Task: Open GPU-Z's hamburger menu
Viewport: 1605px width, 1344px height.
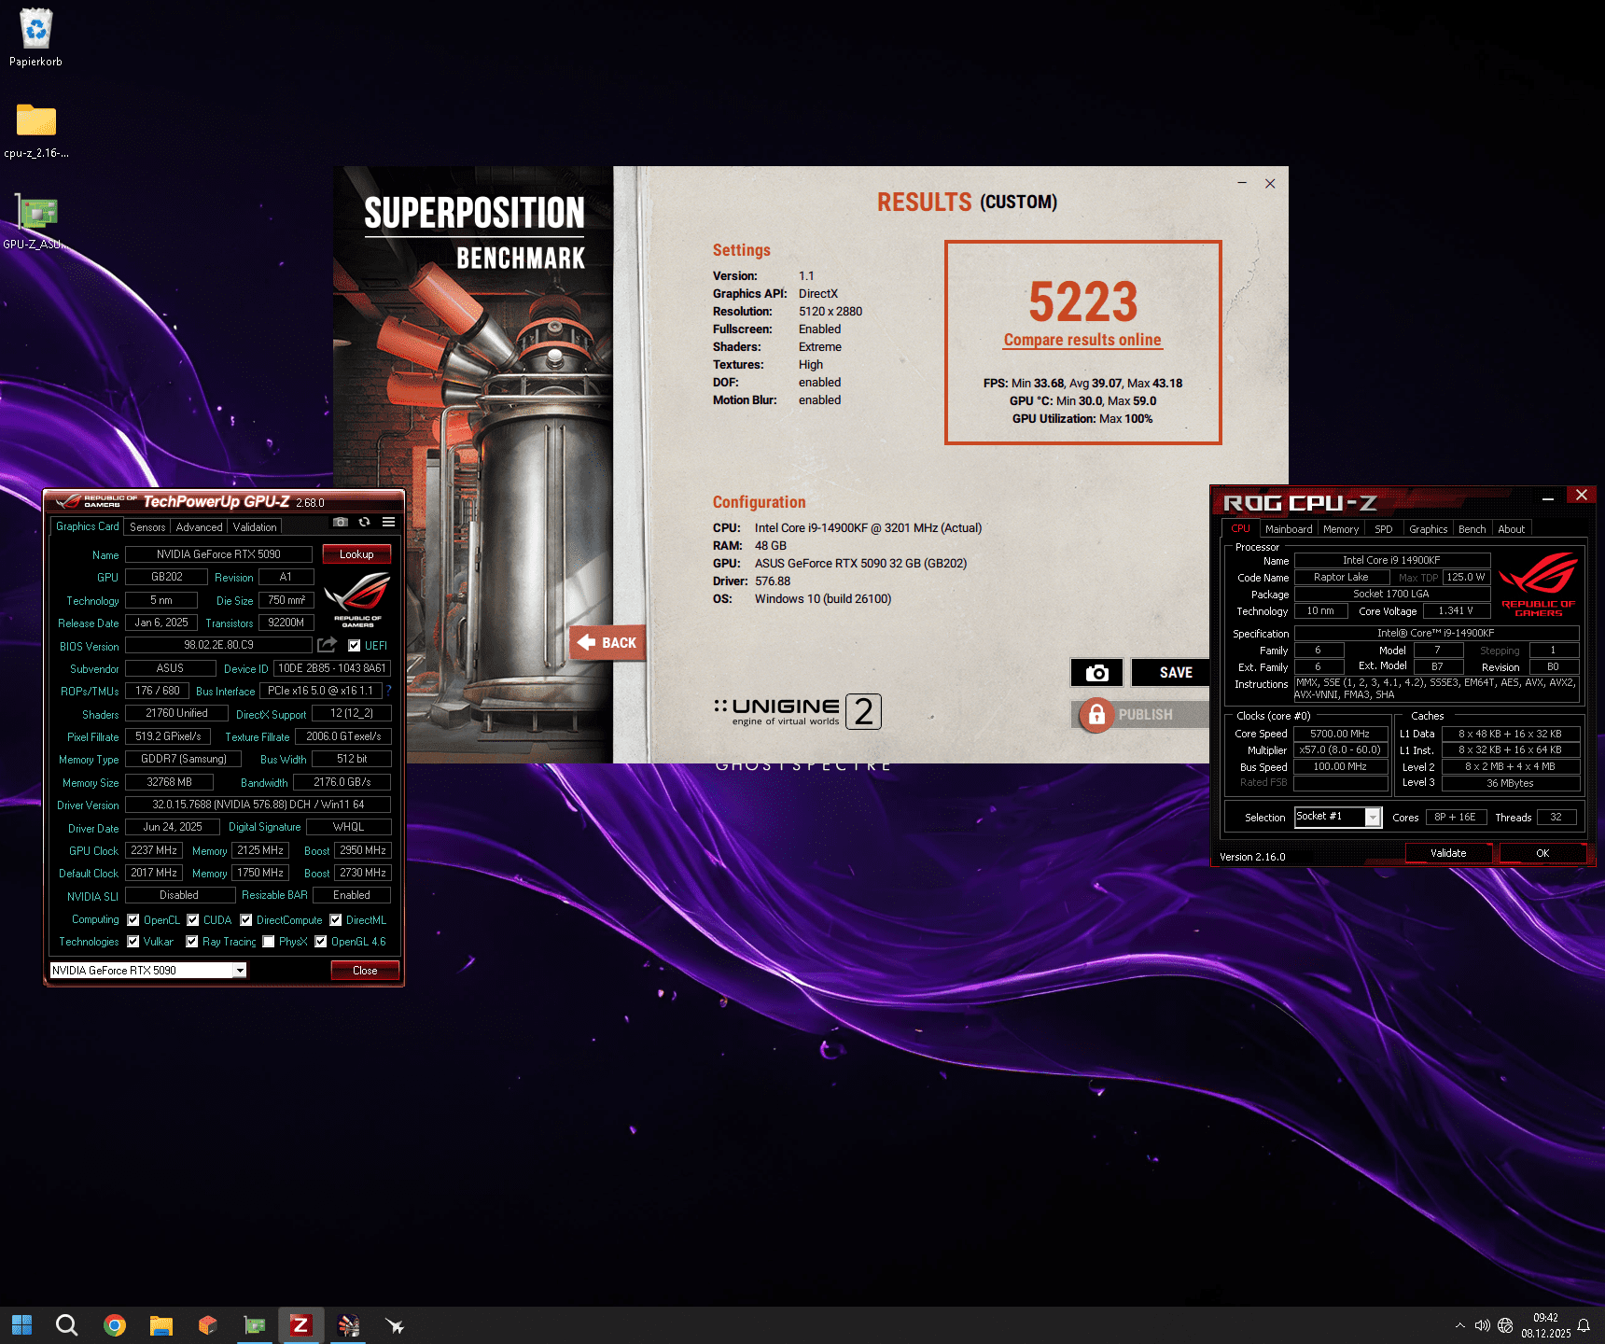Action: point(389,522)
